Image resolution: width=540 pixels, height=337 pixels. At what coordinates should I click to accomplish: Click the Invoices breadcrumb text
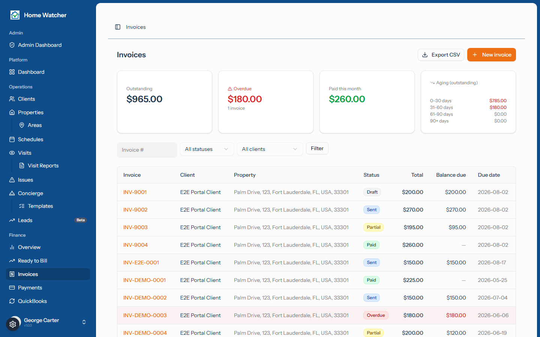coord(136,27)
